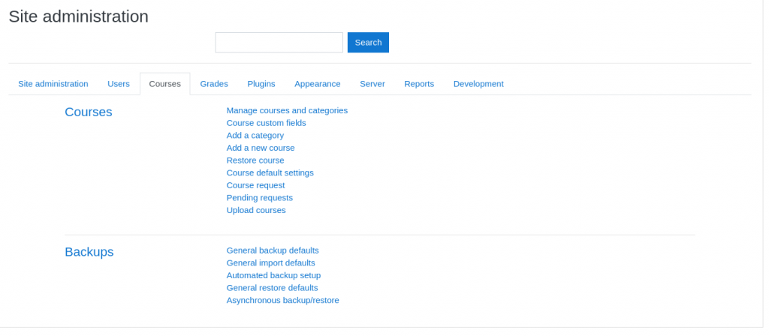Click the blue Search button
This screenshot has width=769, height=336.
(x=368, y=43)
